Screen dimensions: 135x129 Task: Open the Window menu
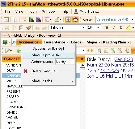[x=49, y=11]
